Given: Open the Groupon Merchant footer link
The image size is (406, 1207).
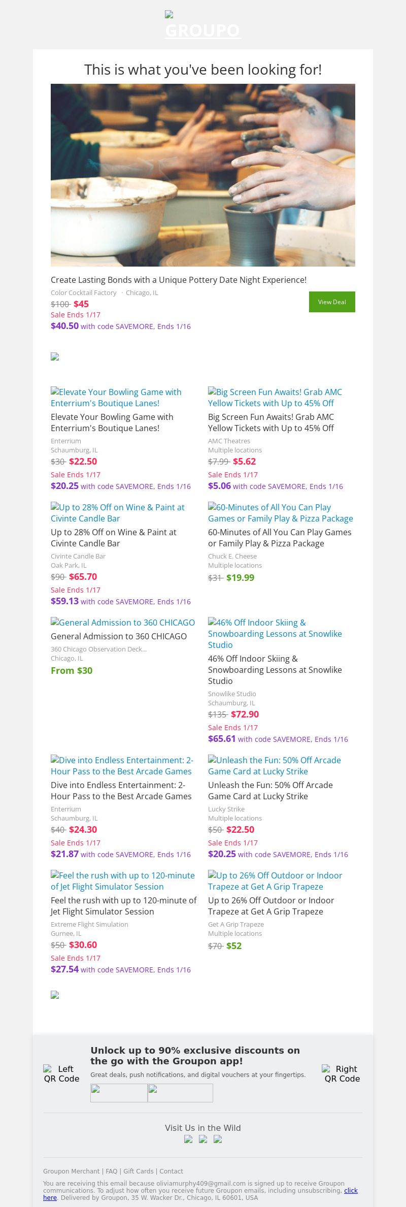Looking at the screenshot, I should pos(71,1171).
